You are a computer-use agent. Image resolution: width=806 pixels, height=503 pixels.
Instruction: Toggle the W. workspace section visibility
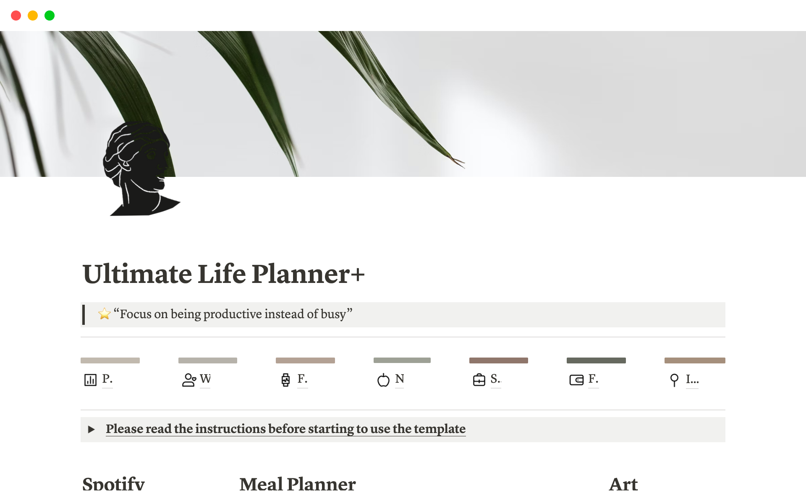point(204,379)
